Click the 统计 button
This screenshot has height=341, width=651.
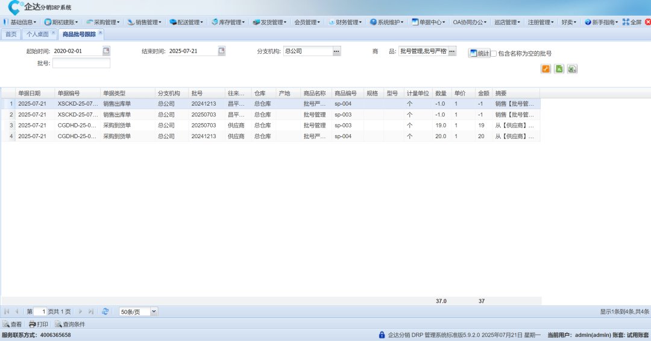tap(479, 53)
